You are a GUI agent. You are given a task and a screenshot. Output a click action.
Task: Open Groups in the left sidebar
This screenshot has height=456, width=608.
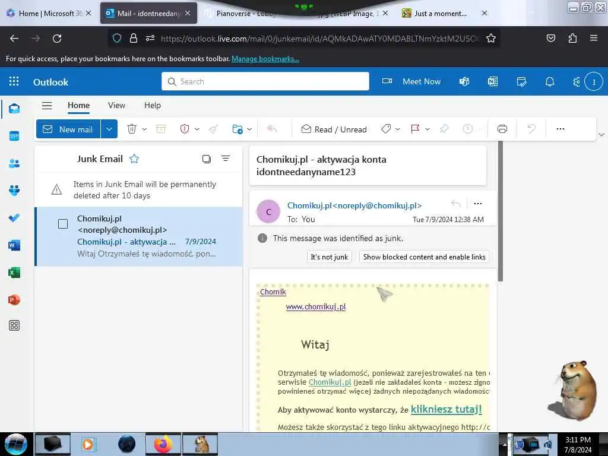(x=14, y=191)
